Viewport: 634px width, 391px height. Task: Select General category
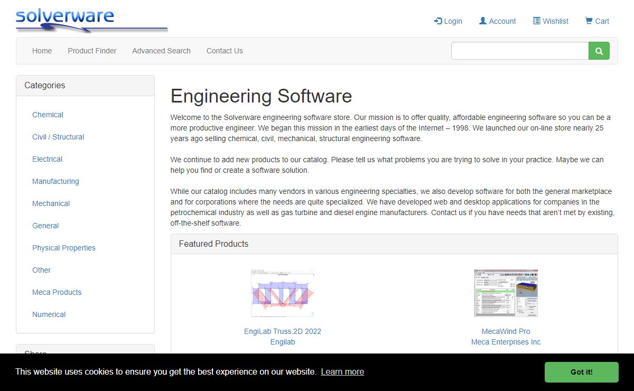pyautogui.click(x=45, y=226)
